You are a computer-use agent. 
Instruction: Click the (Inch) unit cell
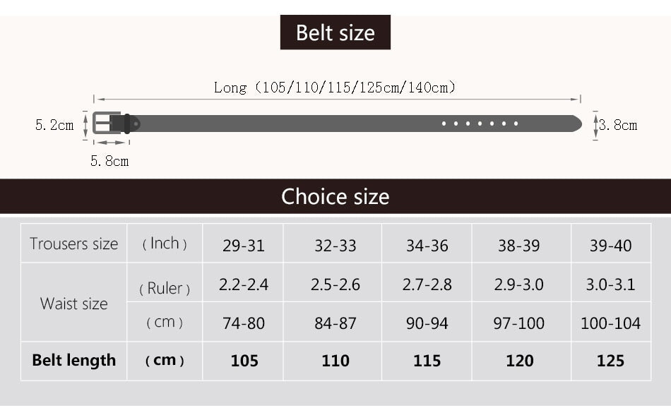pos(165,244)
